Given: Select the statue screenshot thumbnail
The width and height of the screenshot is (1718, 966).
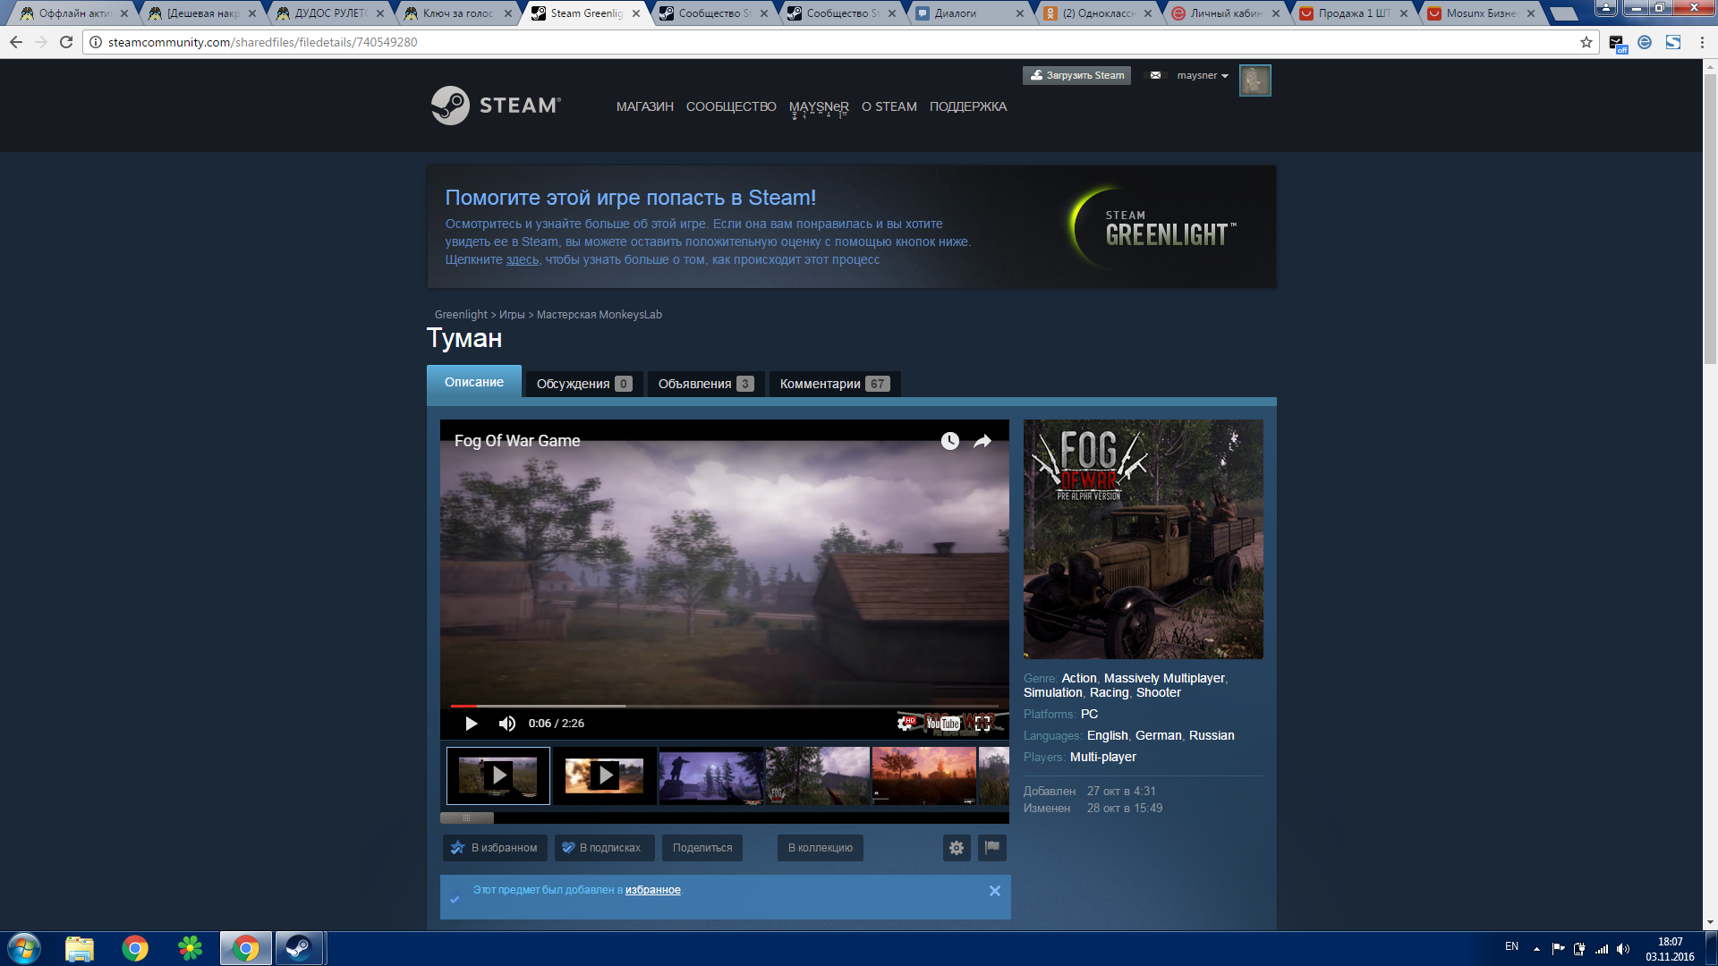Looking at the screenshot, I should [x=711, y=775].
